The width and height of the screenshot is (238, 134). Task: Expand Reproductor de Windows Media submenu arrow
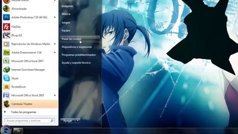click(x=55, y=44)
